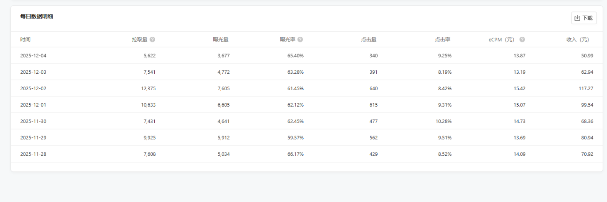The height and width of the screenshot is (202, 607).
Task: Select the 2025-11-30 date cell
Action: (x=33, y=122)
